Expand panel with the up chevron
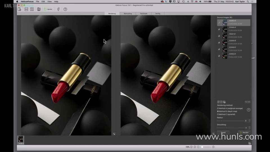This screenshot has width=270, height=152. point(249,102)
